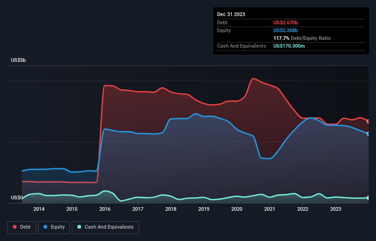Click the Dec 31 2023 tooltip date
Viewport: 376px width, 241px height.
pos(231,14)
